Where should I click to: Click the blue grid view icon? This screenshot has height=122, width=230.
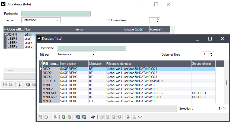point(84,117)
